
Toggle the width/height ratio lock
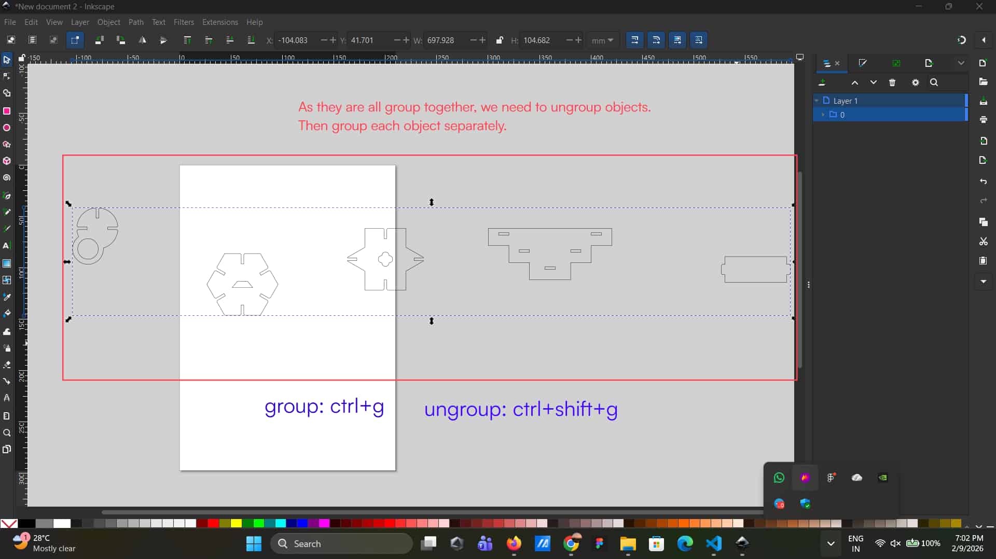(500, 40)
